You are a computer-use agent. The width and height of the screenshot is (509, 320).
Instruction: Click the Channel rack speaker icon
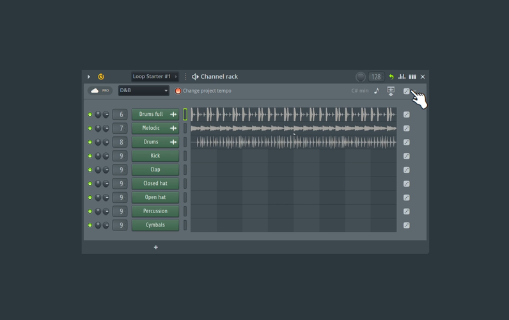(195, 77)
